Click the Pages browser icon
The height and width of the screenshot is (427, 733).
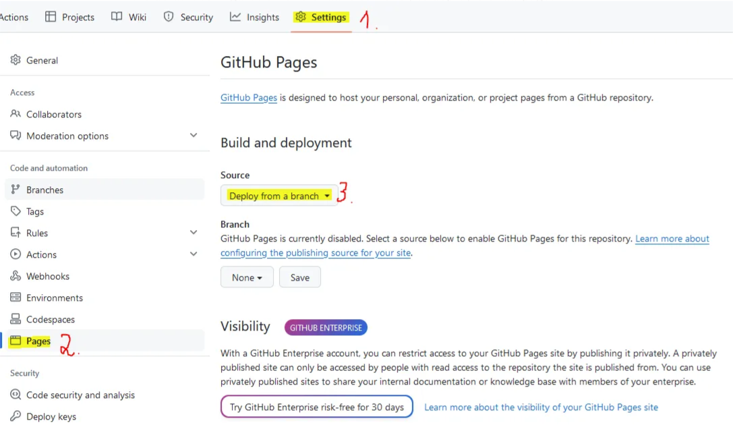[16, 341]
